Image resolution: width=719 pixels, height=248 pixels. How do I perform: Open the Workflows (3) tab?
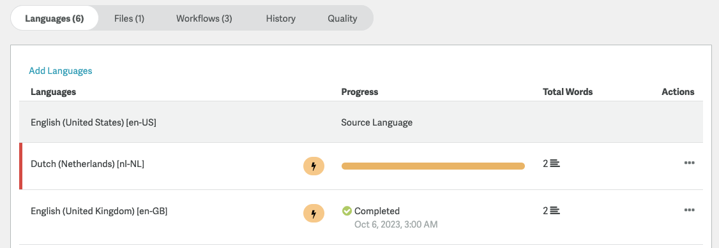pyautogui.click(x=204, y=18)
